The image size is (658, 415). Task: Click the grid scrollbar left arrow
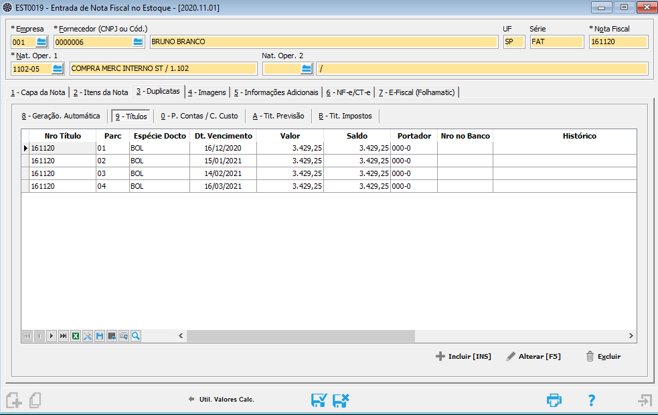(x=181, y=336)
